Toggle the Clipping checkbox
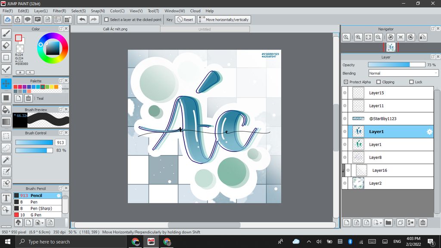 click(379, 82)
